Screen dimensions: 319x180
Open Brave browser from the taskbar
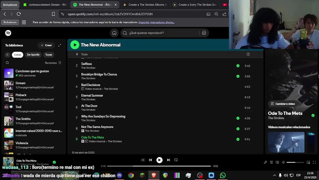[154, 175]
